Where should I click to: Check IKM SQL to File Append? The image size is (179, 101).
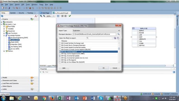[60, 60]
